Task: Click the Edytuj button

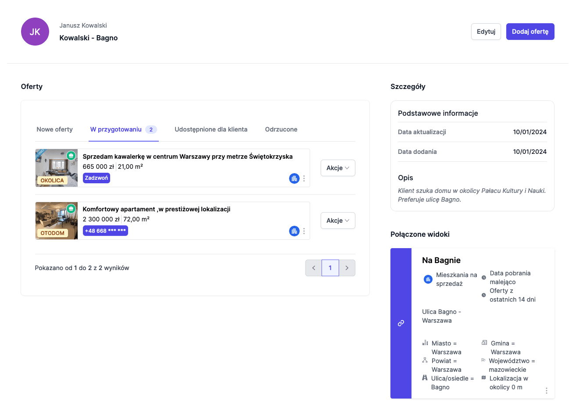Action: click(486, 32)
